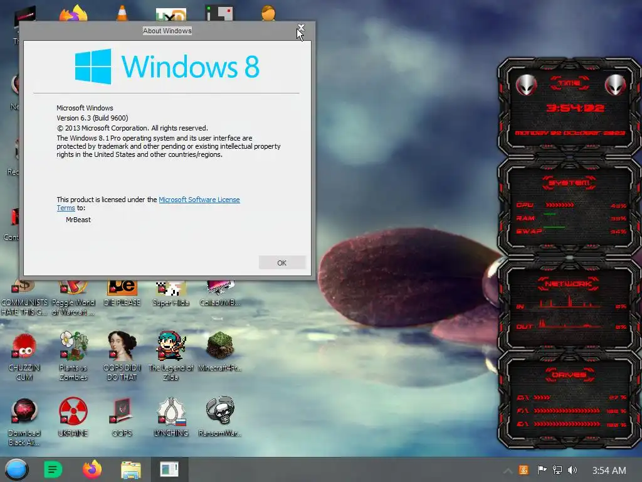This screenshot has height=482, width=642.
Task: Open the Minecraft4Fr... grass block icon
Action: pyautogui.click(x=220, y=351)
